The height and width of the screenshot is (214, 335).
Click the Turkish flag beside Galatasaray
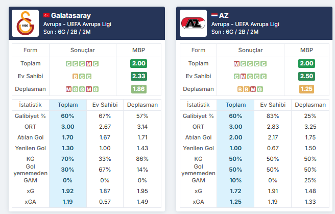46,16
